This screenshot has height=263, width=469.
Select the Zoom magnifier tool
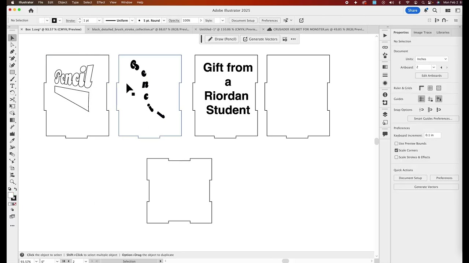pos(12,182)
